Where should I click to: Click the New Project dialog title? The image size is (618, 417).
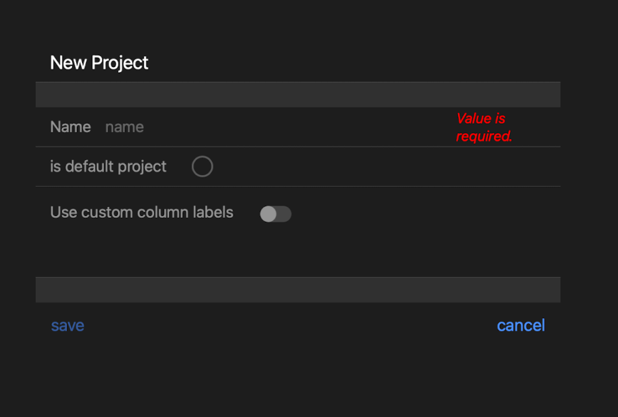tap(99, 62)
